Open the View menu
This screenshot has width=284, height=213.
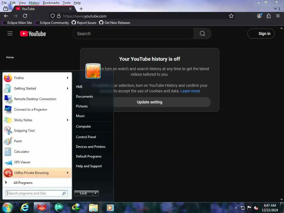pos(22,3)
